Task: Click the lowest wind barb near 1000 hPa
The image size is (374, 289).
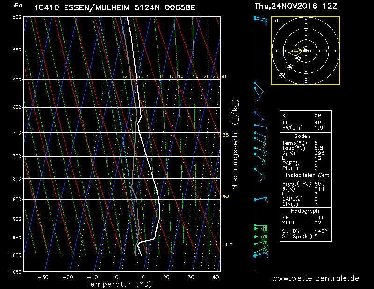Action: click(260, 254)
